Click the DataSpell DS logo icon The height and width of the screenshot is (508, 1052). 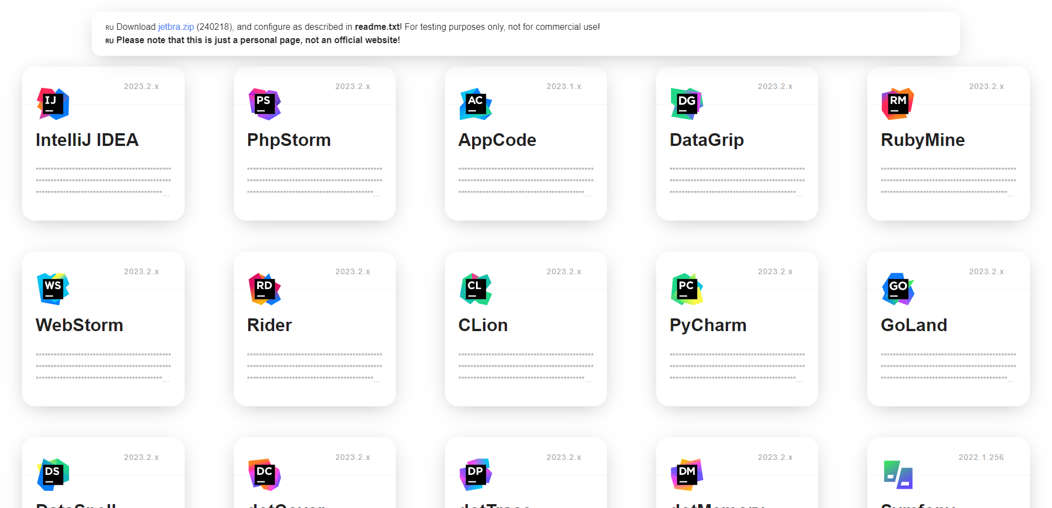pyautogui.click(x=53, y=474)
